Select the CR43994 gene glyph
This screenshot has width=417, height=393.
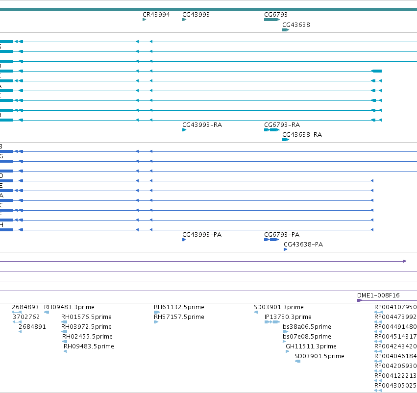(x=145, y=20)
